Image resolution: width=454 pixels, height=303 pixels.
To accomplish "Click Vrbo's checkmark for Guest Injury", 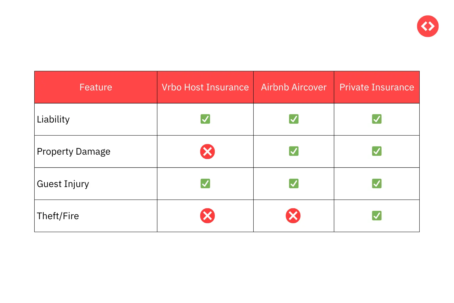I will point(205,184).
